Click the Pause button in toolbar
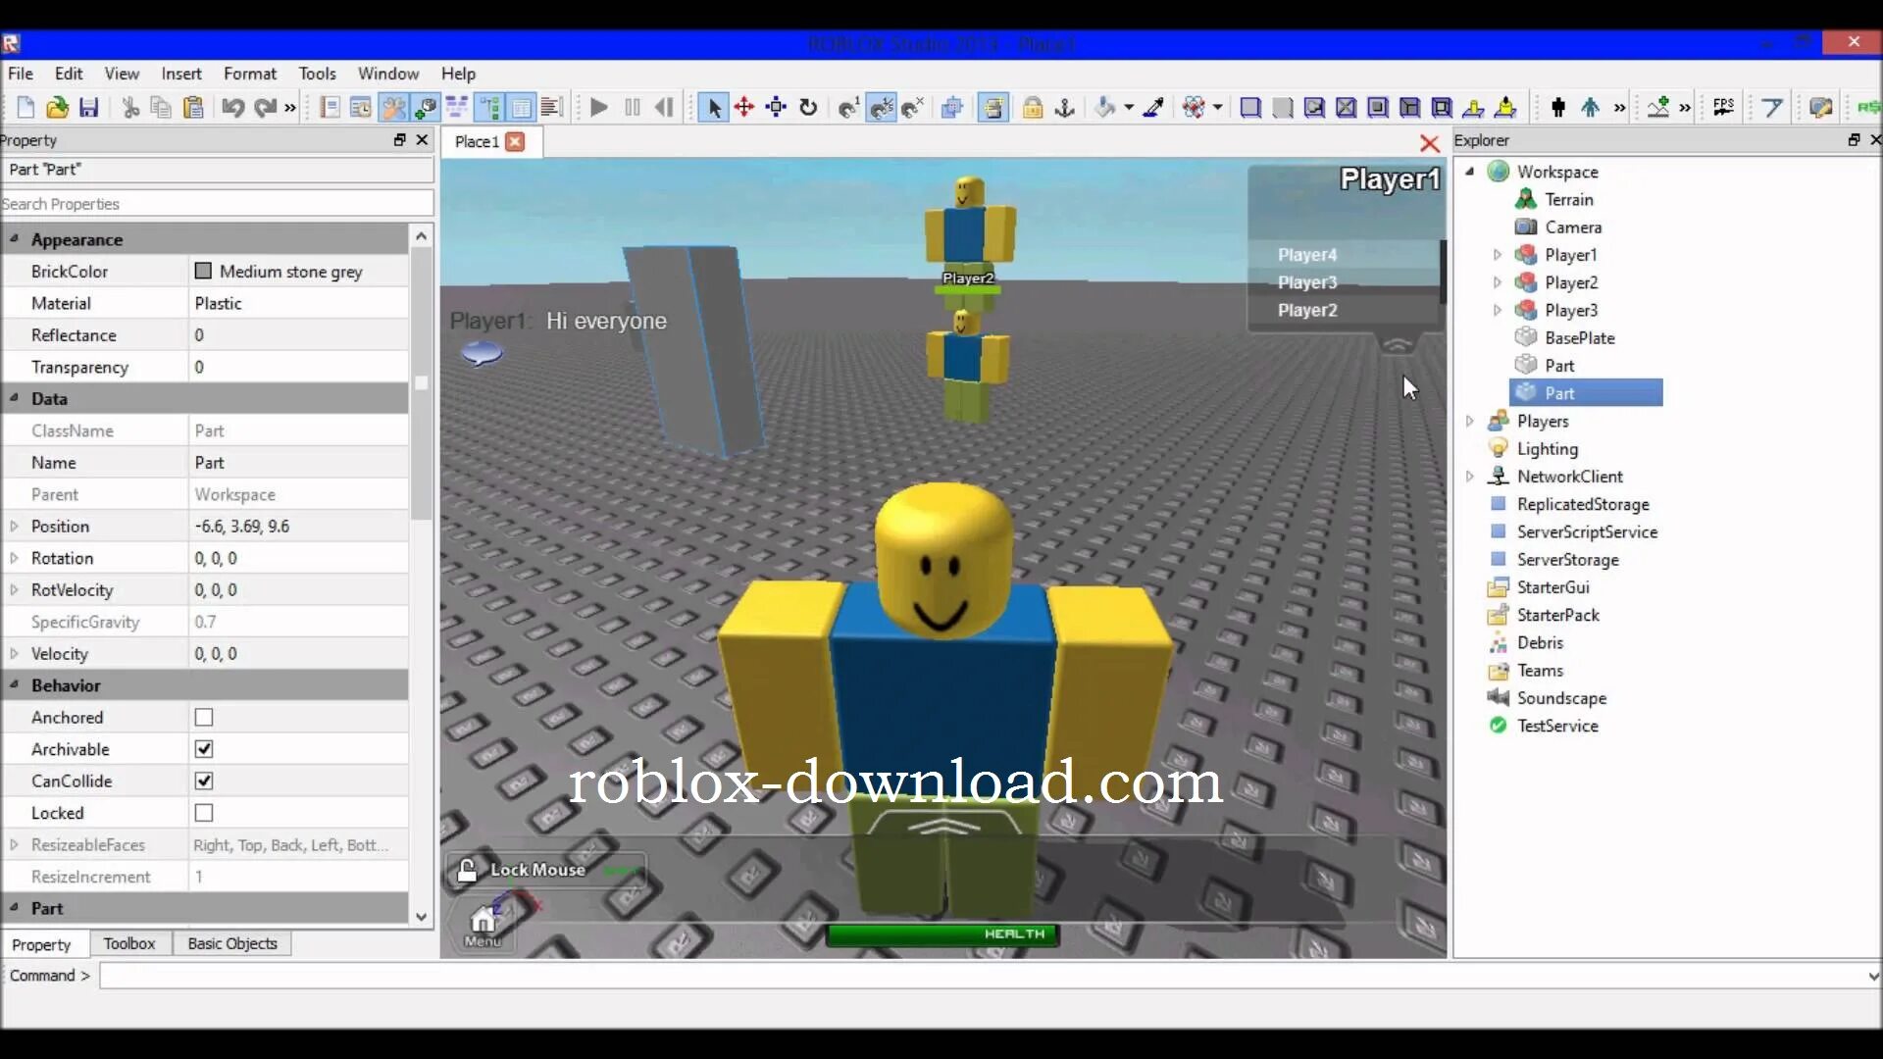This screenshot has width=1883, height=1059. point(632,107)
